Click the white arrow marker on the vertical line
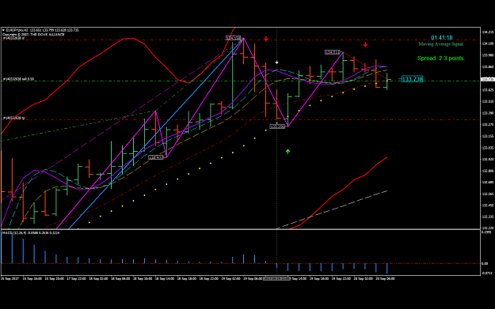 (277, 62)
